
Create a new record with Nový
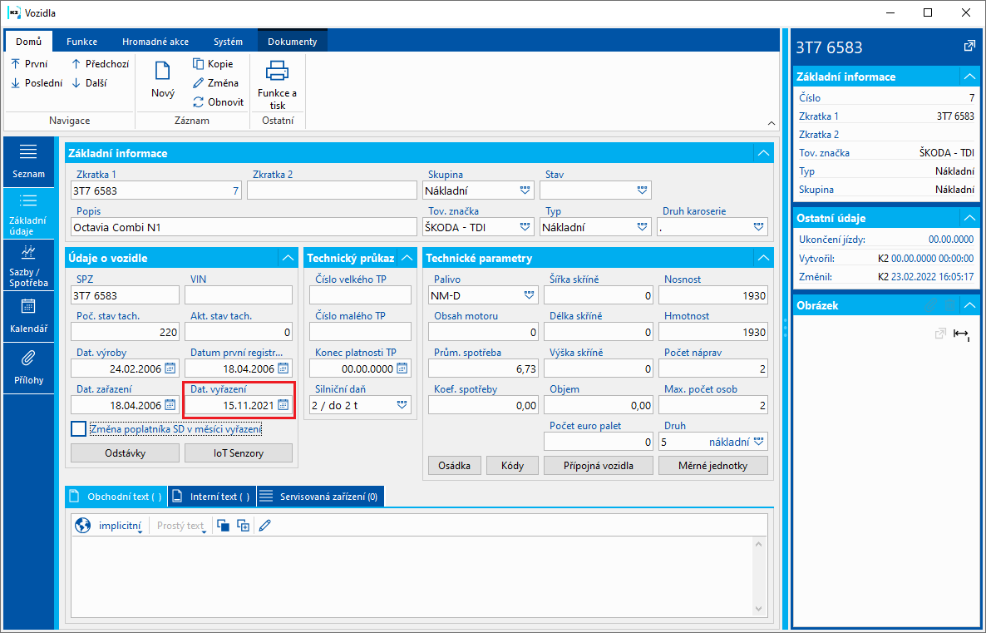tap(163, 79)
